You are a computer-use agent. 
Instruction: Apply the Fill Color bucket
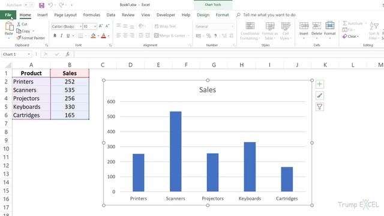pyautogui.click(x=93, y=36)
